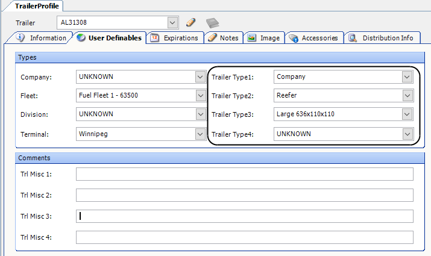
Task: Click the Company field showing UNKNOWN
Action: tap(141, 77)
